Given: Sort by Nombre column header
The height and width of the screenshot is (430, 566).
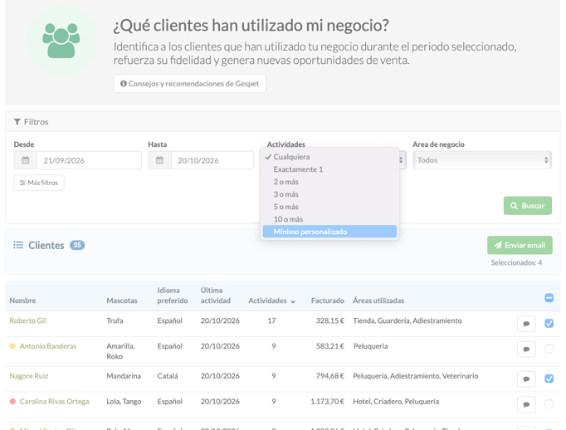Looking at the screenshot, I should click(x=22, y=301).
